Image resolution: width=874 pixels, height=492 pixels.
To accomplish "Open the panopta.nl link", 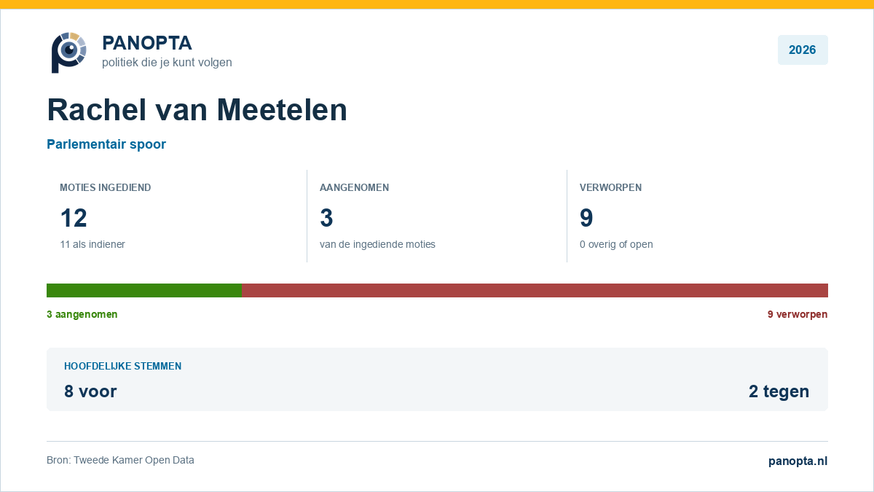I will [798, 461].
